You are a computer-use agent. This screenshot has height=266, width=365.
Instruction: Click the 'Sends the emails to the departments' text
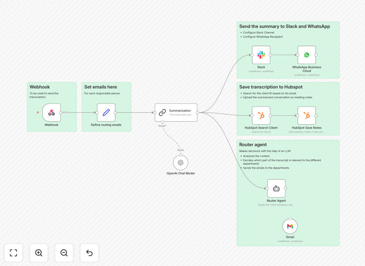(266, 168)
